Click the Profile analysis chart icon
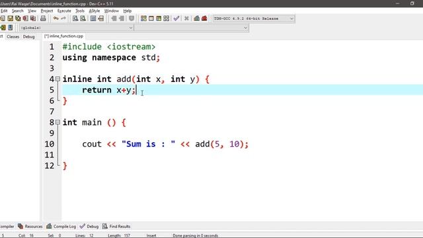 pyautogui.click(x=197, y=19)
